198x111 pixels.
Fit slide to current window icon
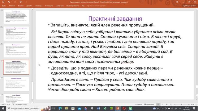tap(196, 105)
